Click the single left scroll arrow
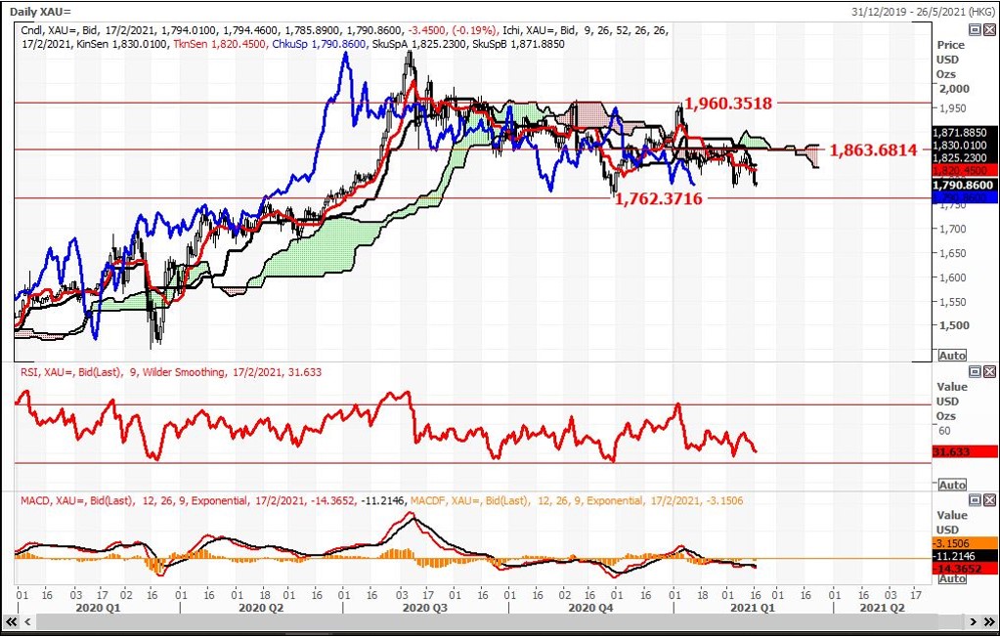Screen dimensions: 1000x637 click(x=27, y=621)
